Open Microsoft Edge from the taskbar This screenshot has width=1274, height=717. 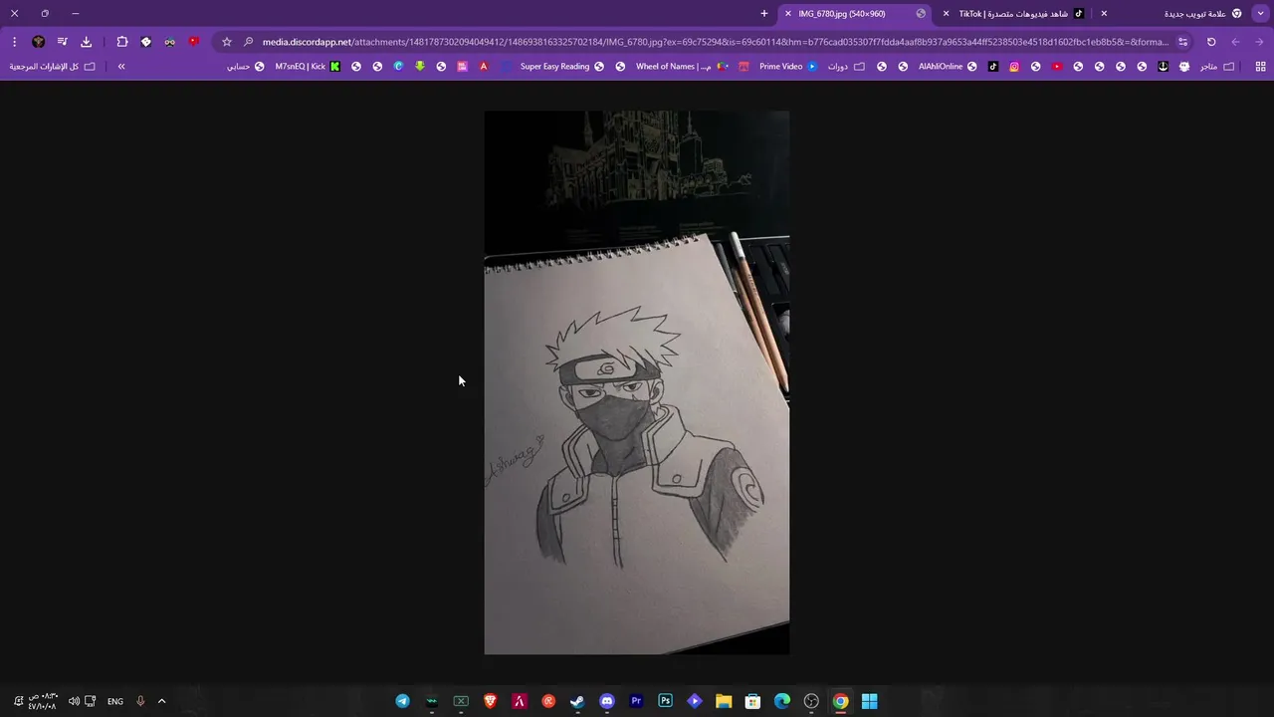(782, 701)
